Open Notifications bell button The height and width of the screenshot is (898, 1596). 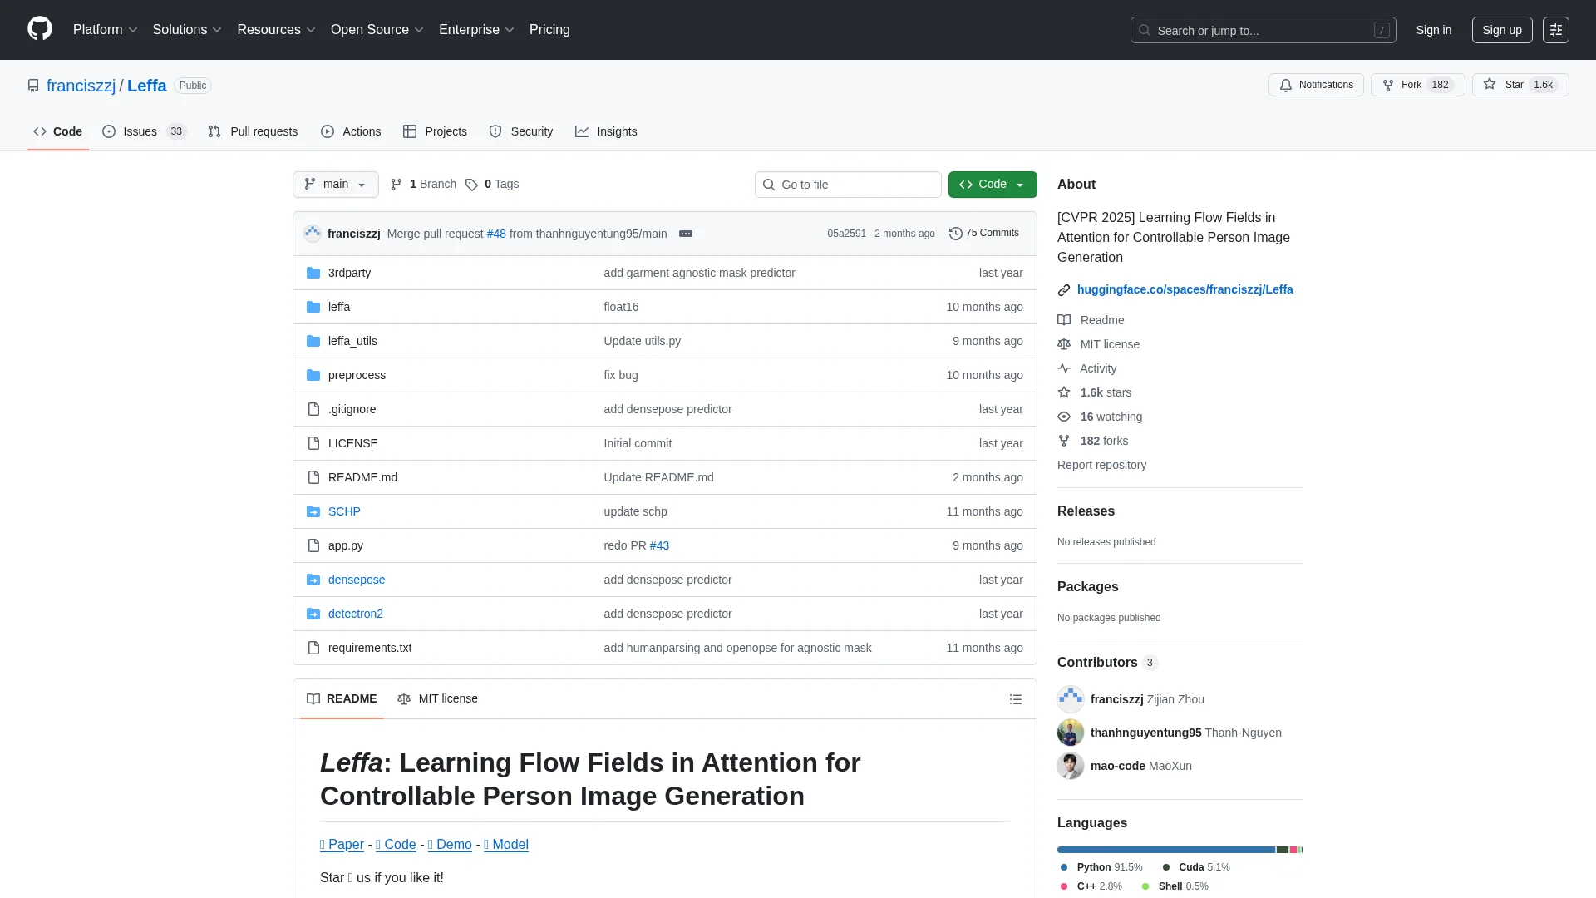click(1316, 85)
